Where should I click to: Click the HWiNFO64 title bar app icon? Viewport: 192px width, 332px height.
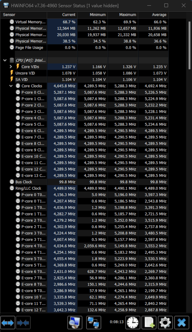coord(6,5)
